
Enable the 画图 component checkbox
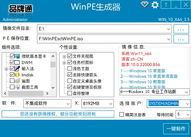pos(12,81)
